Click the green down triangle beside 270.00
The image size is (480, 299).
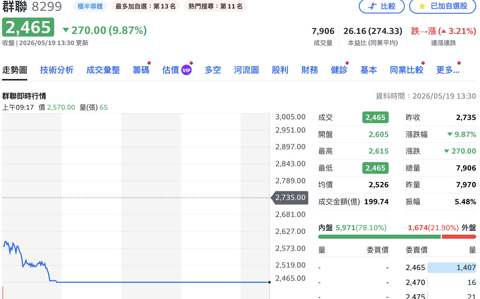coord(66,30)
